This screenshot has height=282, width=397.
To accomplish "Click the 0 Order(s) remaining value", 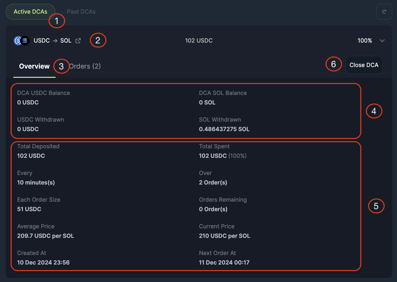I will (213, 209).
